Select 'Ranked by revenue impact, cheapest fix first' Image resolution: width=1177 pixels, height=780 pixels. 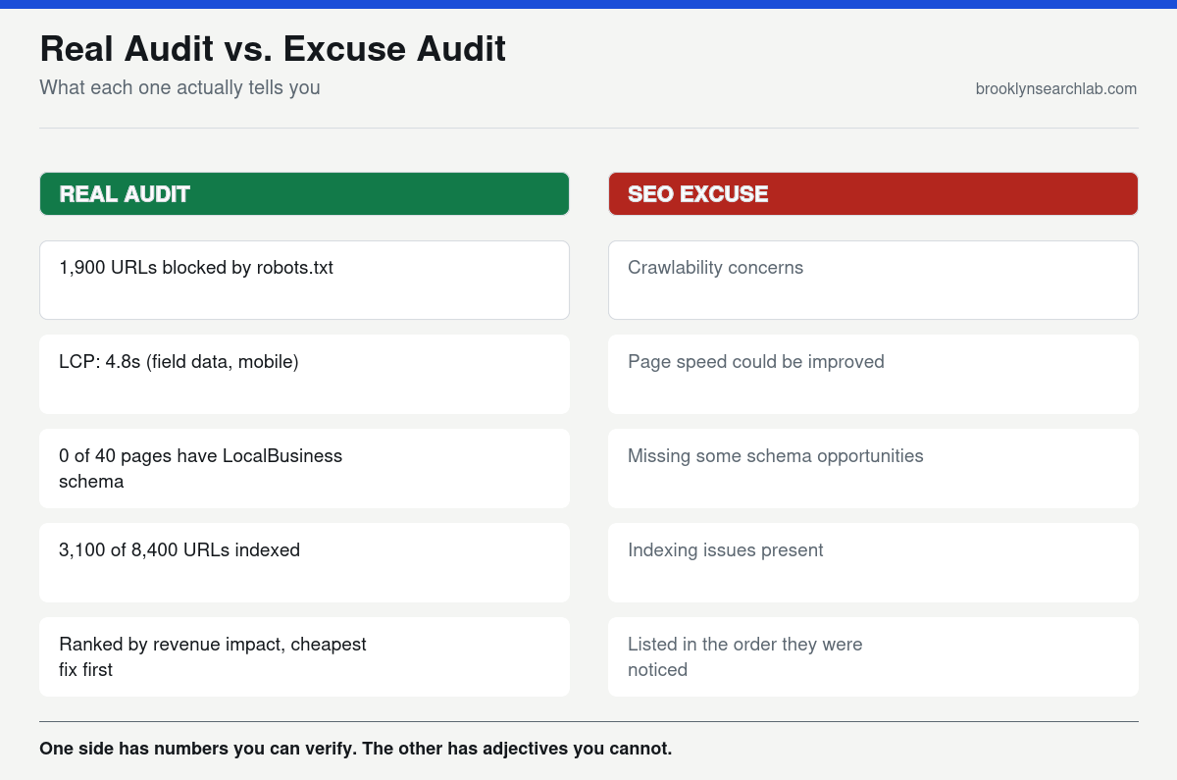click(304, 656)
